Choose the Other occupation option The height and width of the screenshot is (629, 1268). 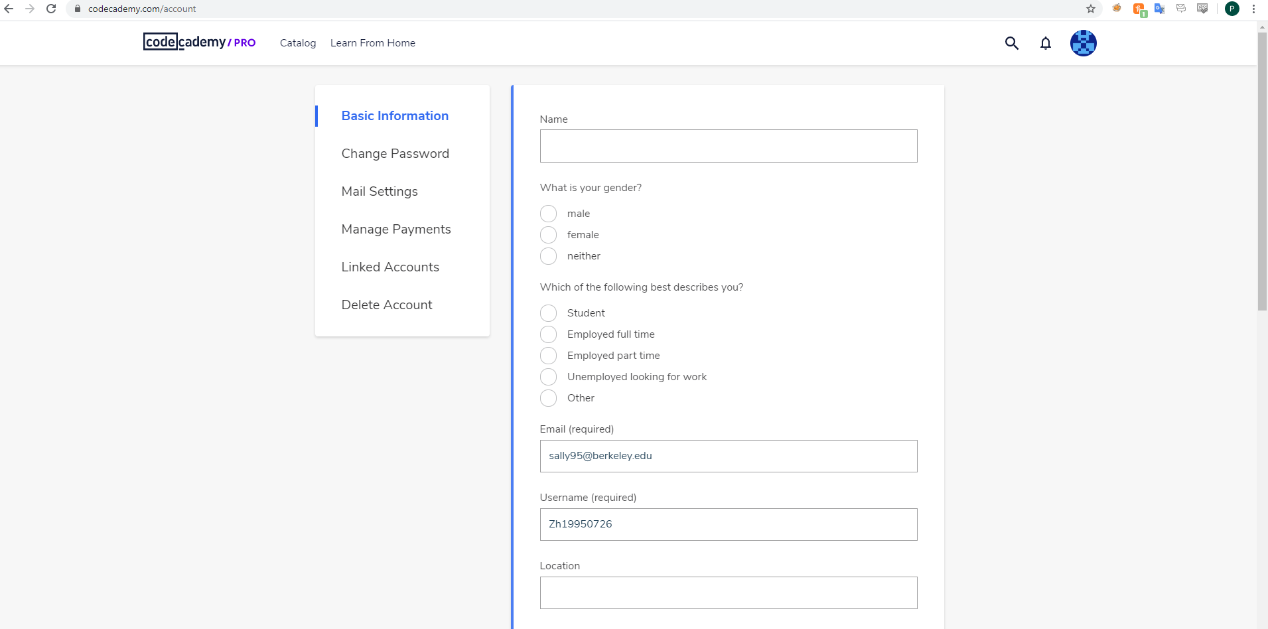tap(548, 398)
